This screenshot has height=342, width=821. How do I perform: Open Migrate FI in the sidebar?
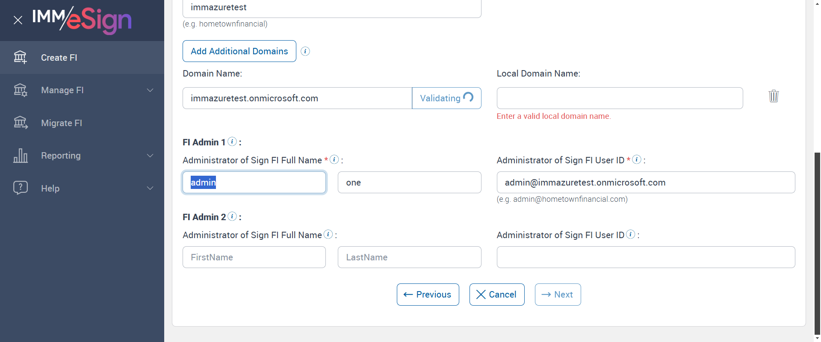(62, 123)
